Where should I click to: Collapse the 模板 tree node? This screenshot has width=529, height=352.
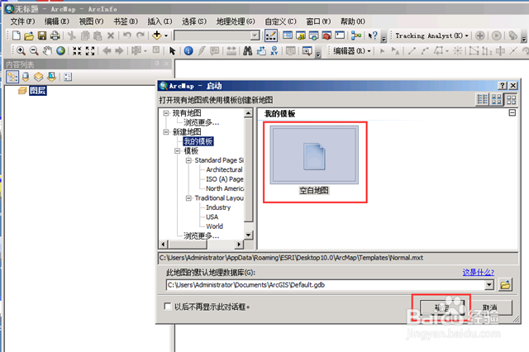(178, 150)
